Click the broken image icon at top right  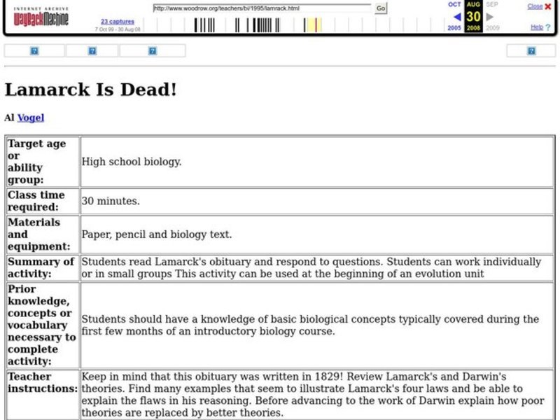click(530, 50)
